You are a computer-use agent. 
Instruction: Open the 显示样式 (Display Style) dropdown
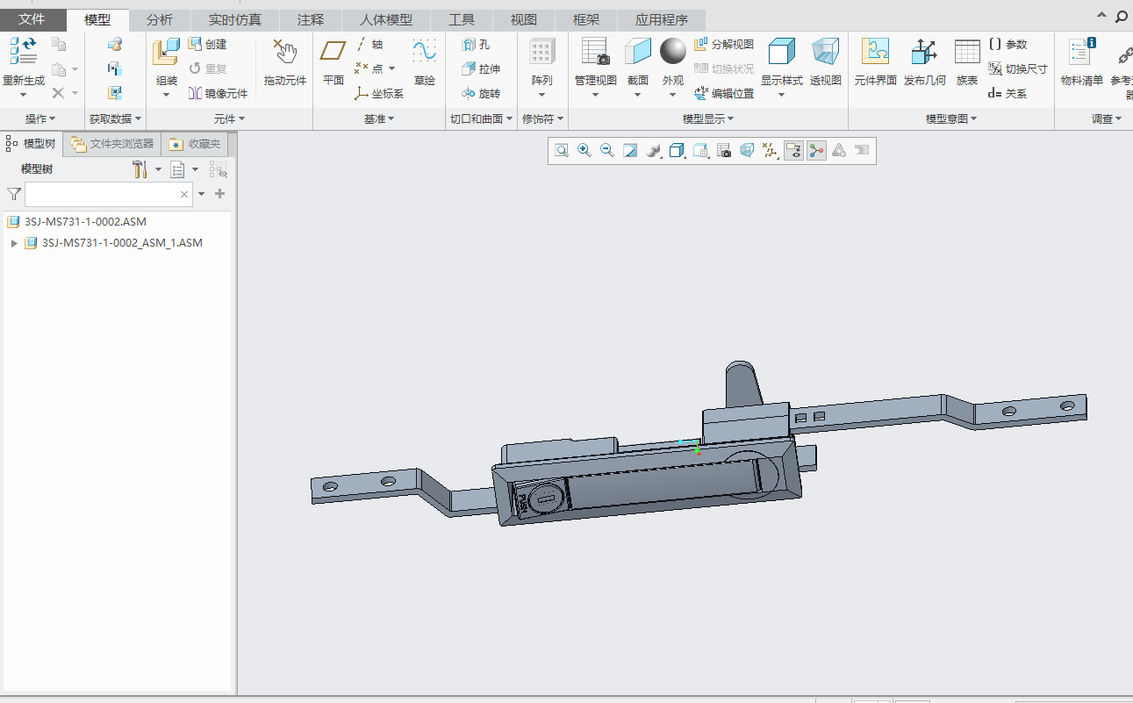pyautogui.click(x=781, y=95)
